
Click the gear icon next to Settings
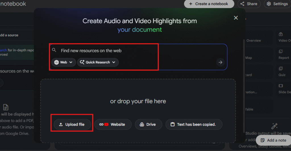pos(269,4)
